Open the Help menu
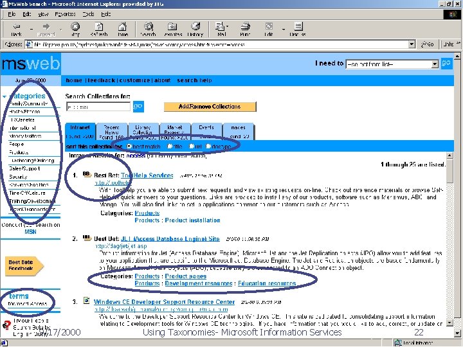Image resolution: width=463 pixels, height=347 pixels. tap(105, 14)
